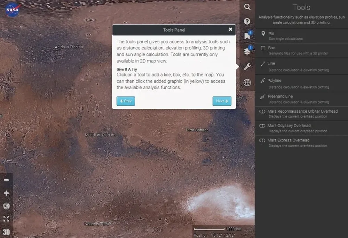The width and height of the screenshot is (348, 238).
Task: Choose the Box 3D printing tool
Action: tap(271, 48)
